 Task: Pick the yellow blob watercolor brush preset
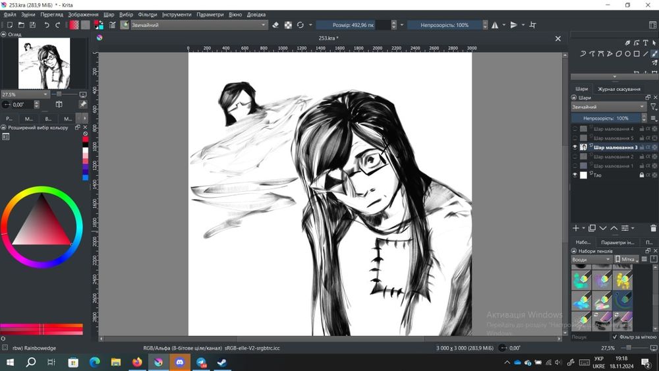[x=623, y=280]
